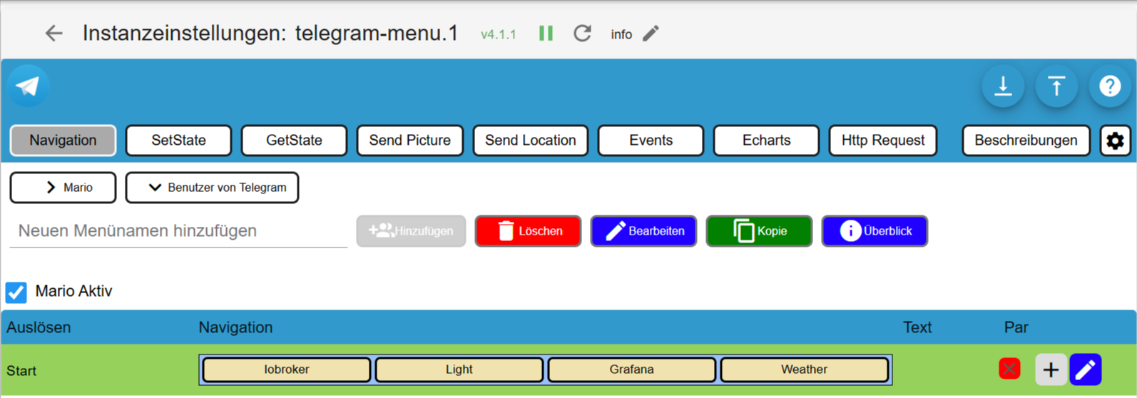Add a row with the plus icon
This screenshot has width=1137, height=398.
[x=1051, y=369]
